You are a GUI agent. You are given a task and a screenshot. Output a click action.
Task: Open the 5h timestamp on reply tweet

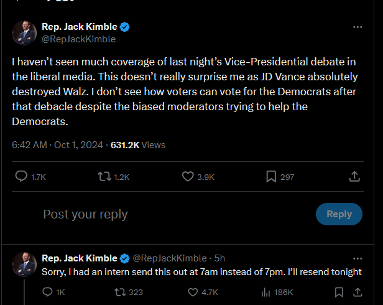click(219, 258)
